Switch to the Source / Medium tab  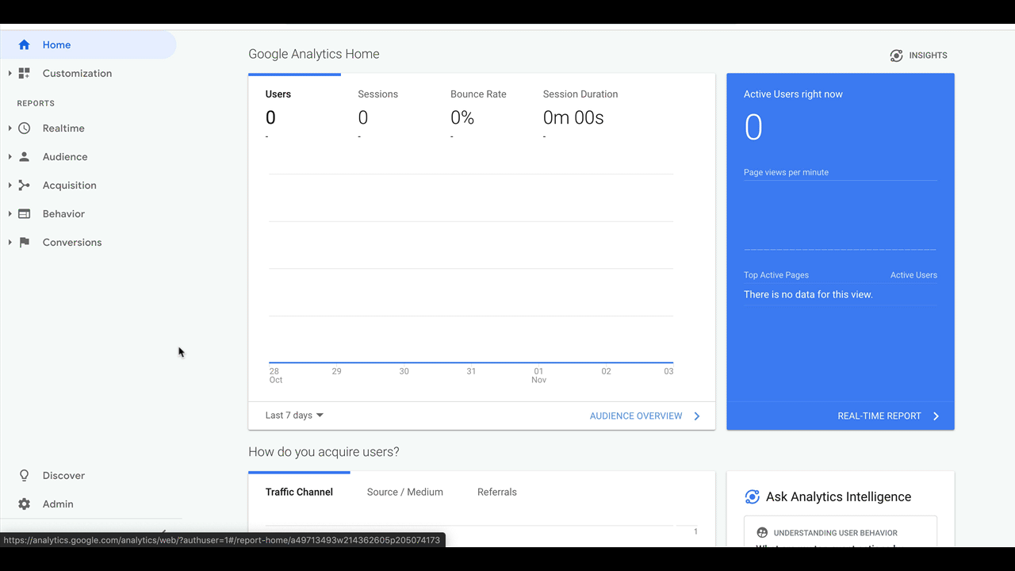(404, 492)
